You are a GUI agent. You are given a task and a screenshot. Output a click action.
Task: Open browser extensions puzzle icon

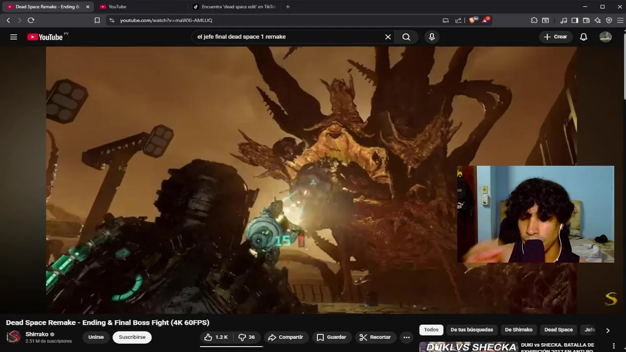coord(534,20)
